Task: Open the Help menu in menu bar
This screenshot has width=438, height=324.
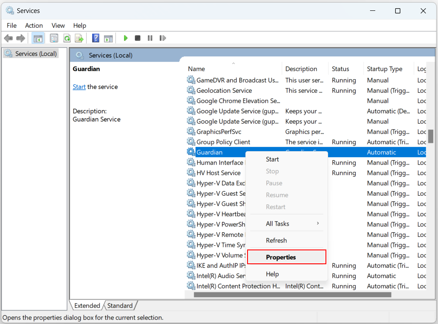Action: 80,26
